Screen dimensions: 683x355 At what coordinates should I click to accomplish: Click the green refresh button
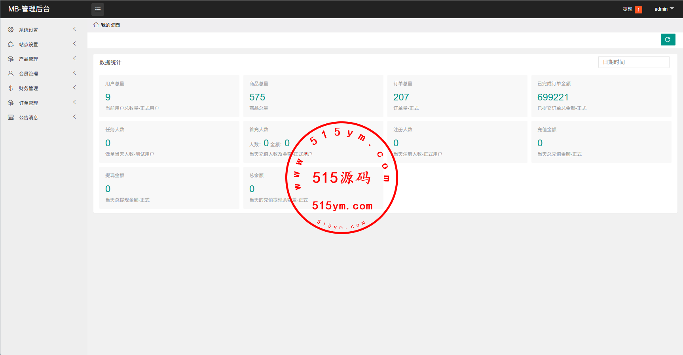click(x=668, y=40)
